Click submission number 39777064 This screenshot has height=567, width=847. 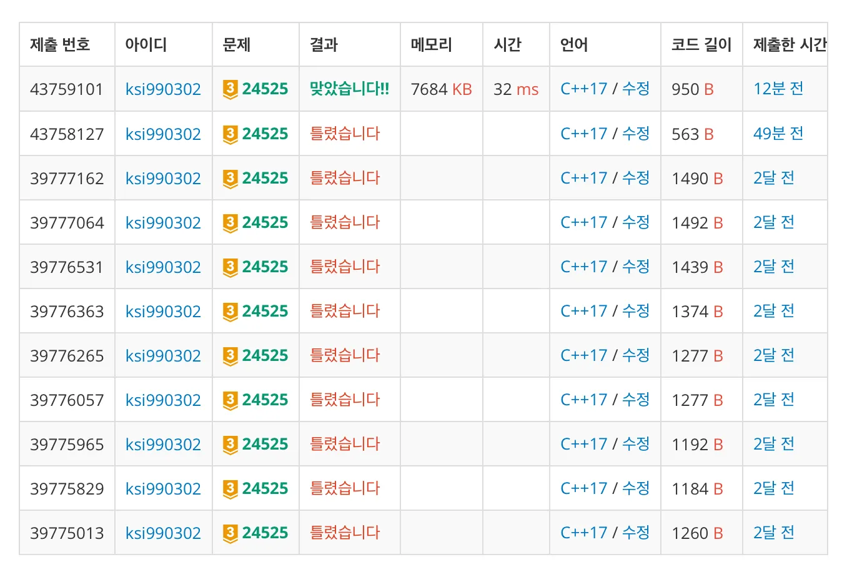tap(67, 222)
